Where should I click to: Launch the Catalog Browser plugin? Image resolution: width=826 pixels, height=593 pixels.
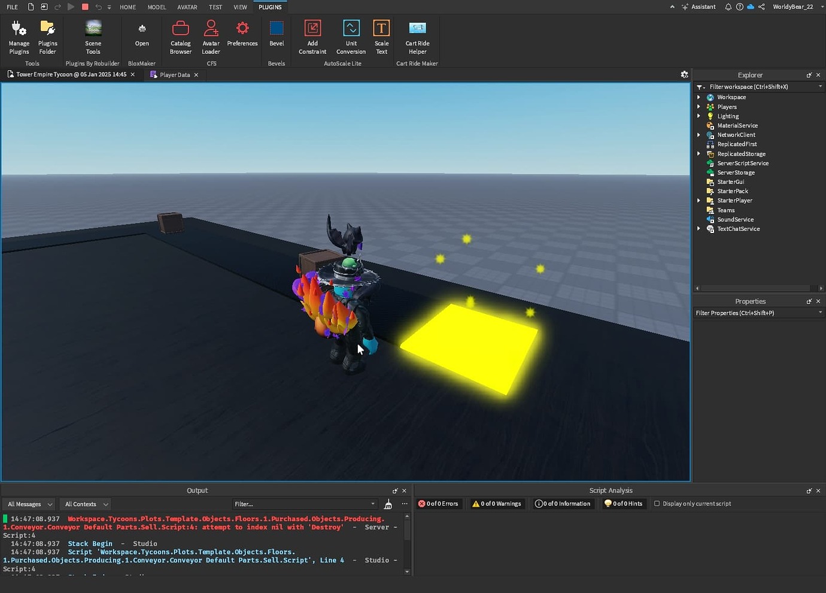pos(180,36)
